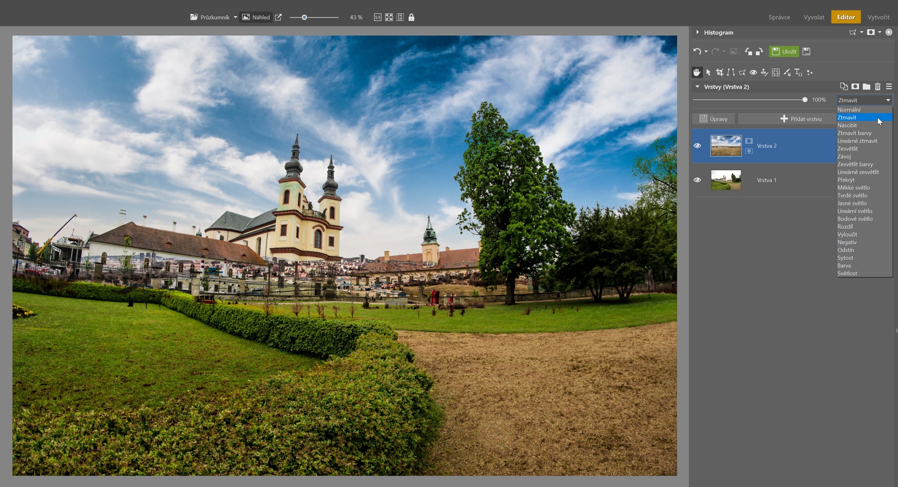Choose Závoj blend mode
The height and width of the screenshot is (487, 898).
pos(864,156)
